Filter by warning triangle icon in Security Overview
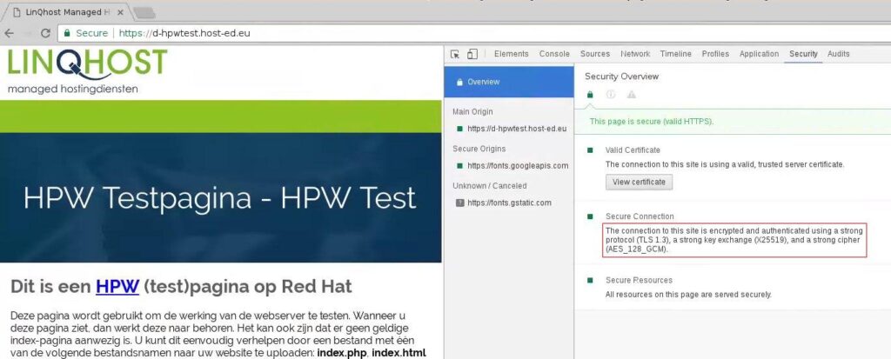Viewport: 891px width, 359px height. point(632,94)
